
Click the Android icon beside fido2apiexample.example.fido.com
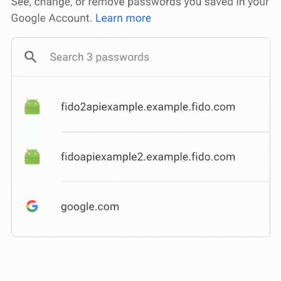(x=32, y=107)
